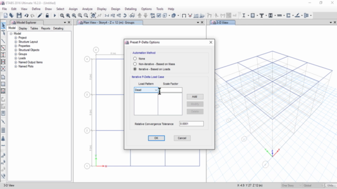
Task: Click the pencil refresh-window icon
Action: [40, 15]
